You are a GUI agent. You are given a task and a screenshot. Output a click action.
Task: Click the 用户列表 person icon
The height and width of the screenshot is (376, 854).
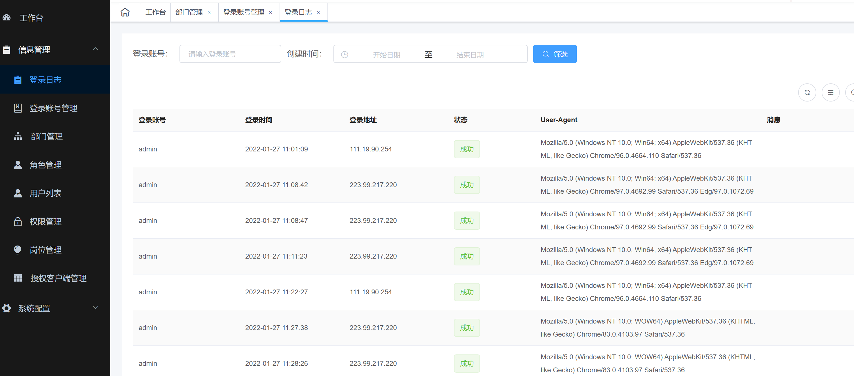(x=18, y=193)
